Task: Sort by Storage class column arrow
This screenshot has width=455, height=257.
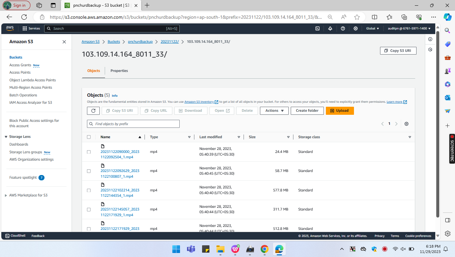Action: point(409,137)
